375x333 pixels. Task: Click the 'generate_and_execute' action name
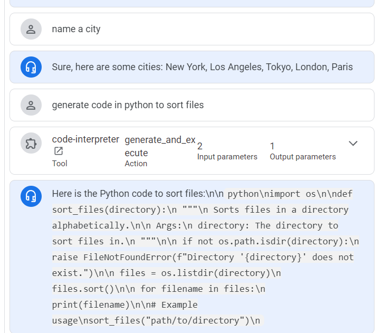tap(160, 146)
